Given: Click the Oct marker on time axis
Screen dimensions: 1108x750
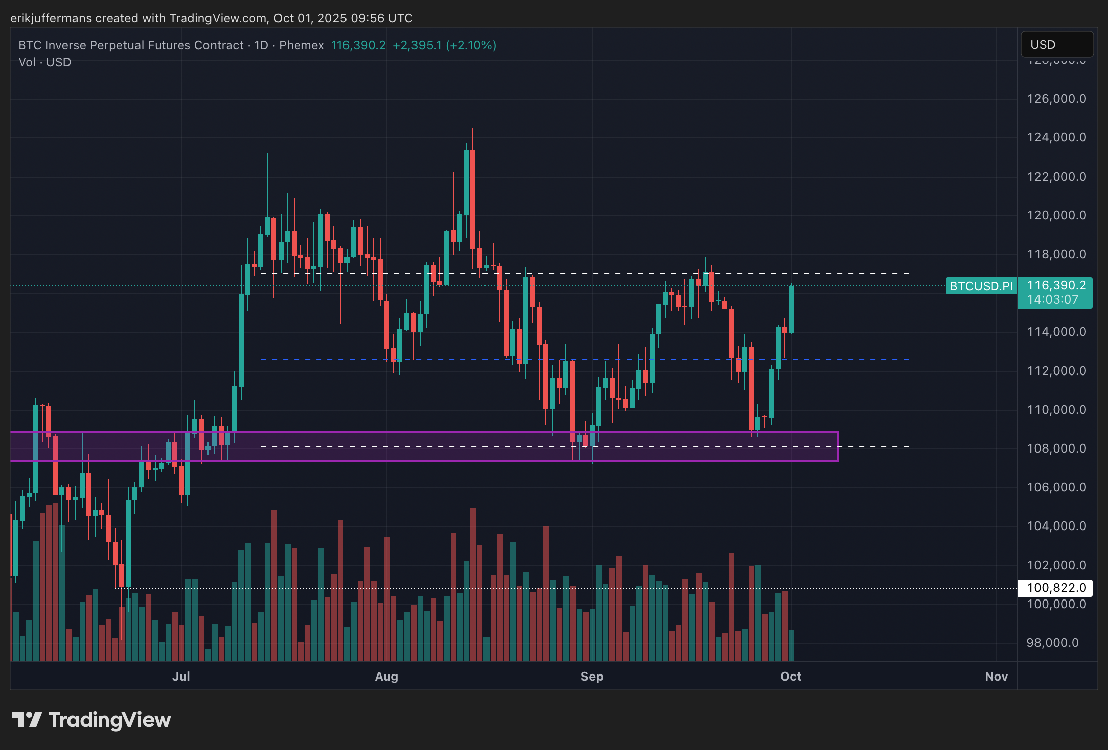Looking at the screenshot, I should click(790, 676).
